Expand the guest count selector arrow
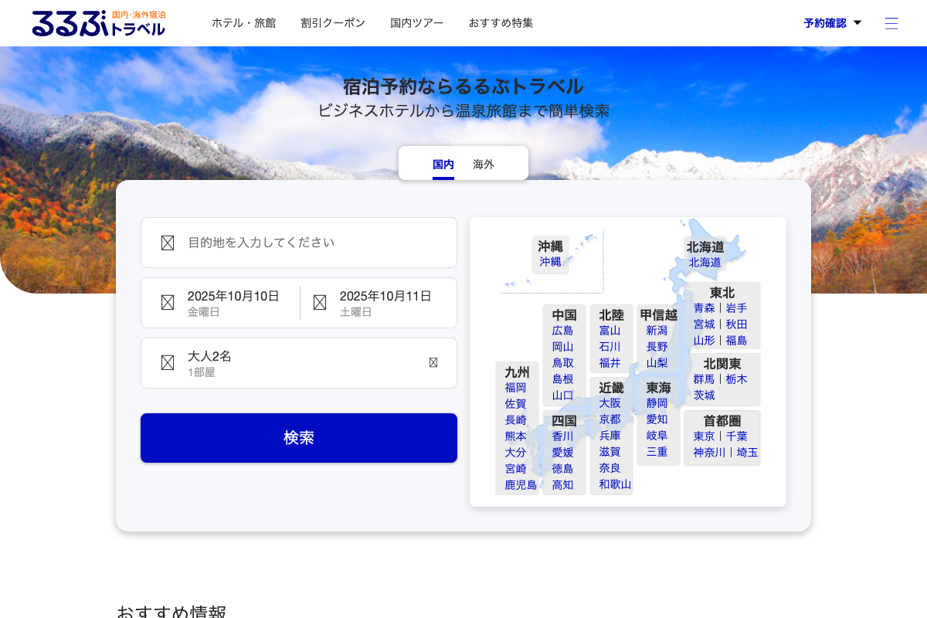This screenshot has width=927, height=618. [x=433, y=363]
